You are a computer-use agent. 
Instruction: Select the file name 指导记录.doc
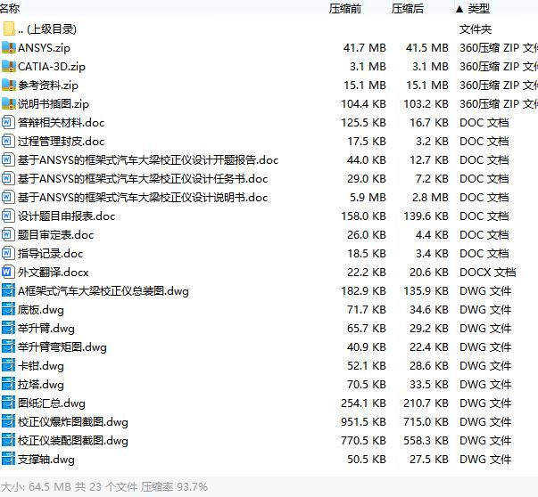tap(51, 254)
